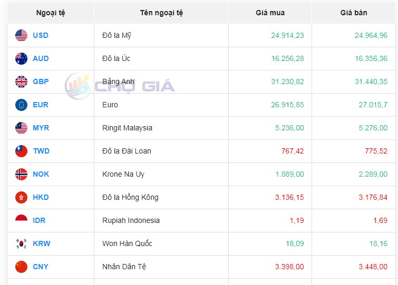Click the South Korean flag icon
The image size is (398, 285).
click(x=21, y=243)
